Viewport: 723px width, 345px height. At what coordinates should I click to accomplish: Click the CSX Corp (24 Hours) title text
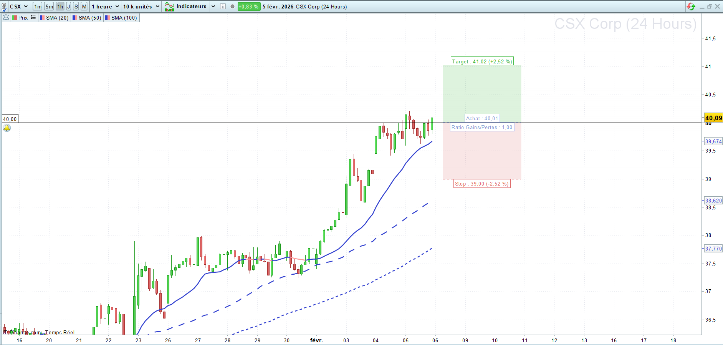coord(321,7)
